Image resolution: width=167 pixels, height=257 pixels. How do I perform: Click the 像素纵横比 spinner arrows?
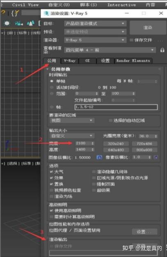149,157
